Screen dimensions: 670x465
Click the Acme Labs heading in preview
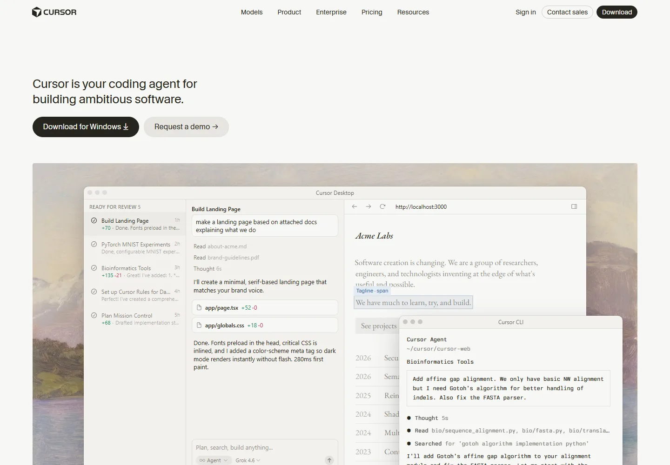click(375, 236)
